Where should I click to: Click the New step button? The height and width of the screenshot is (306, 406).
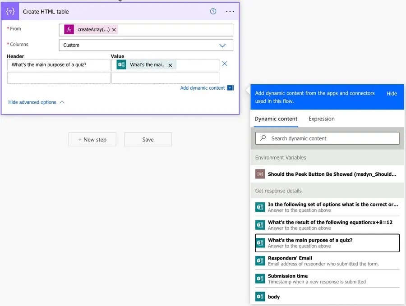(92, 140)
